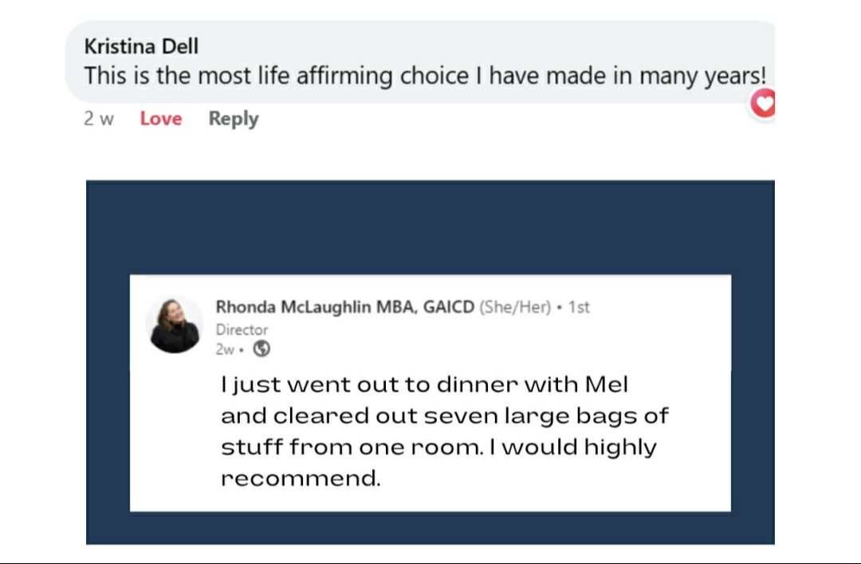Click the "2 w" comment timestamp
The width and height of the screenshot is (861, 564).
pyautogui.click(x=99, y=119)
